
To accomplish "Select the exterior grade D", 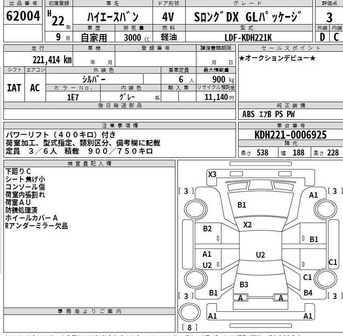I will [322, 37].
